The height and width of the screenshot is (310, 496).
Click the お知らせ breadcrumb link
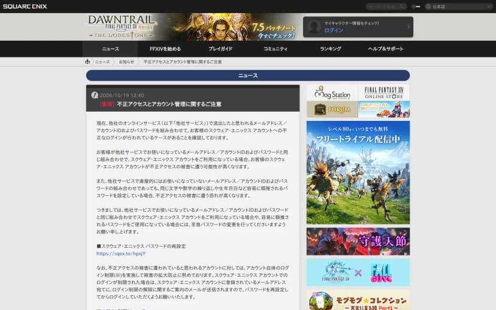(126, 62)
